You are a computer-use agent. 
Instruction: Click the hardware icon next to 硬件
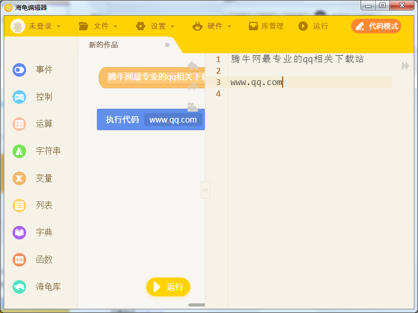tap(198, 26)
